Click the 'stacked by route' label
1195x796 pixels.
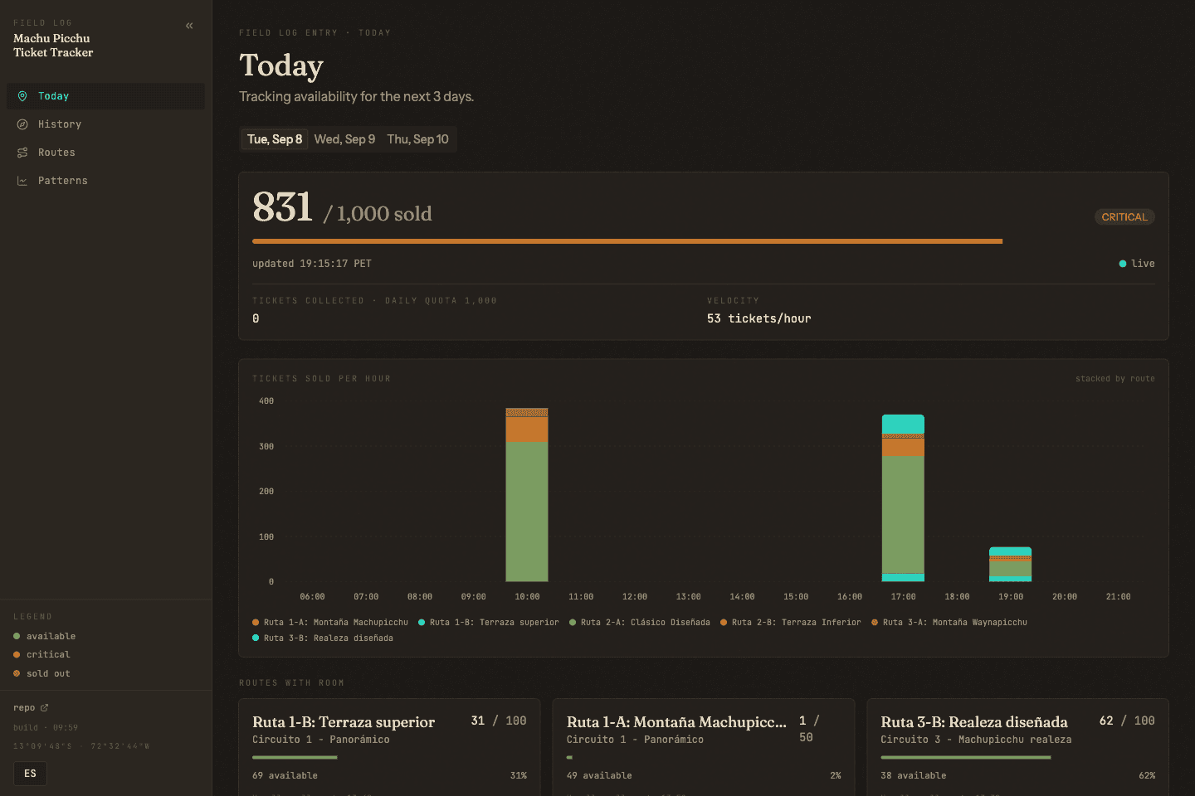pyautogui.click(x=1115, y=378)
